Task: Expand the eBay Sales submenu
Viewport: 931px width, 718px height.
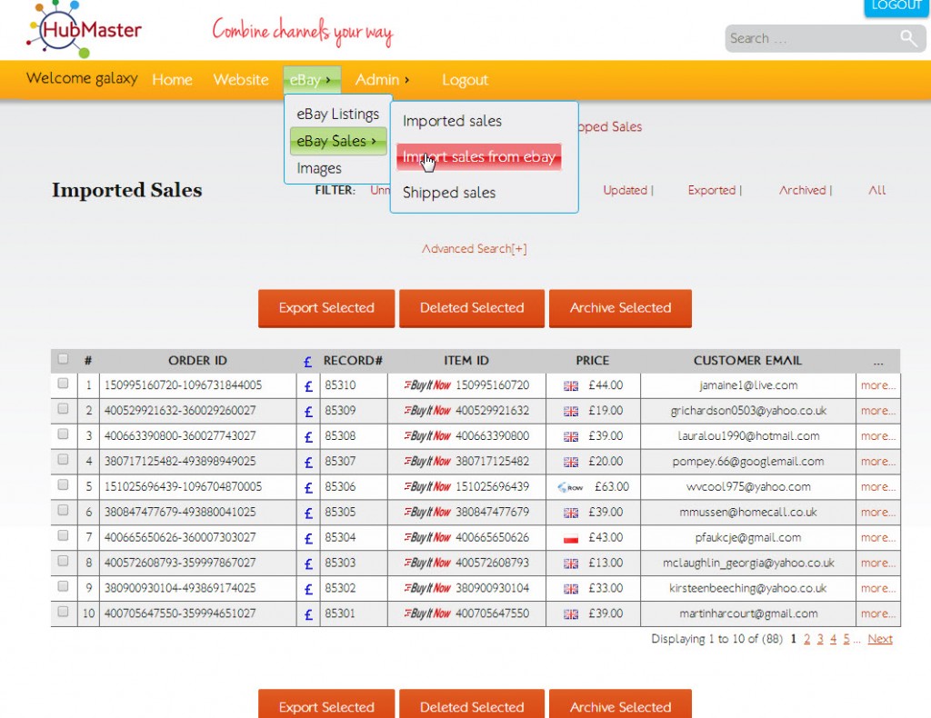Action: coord(337,141)
